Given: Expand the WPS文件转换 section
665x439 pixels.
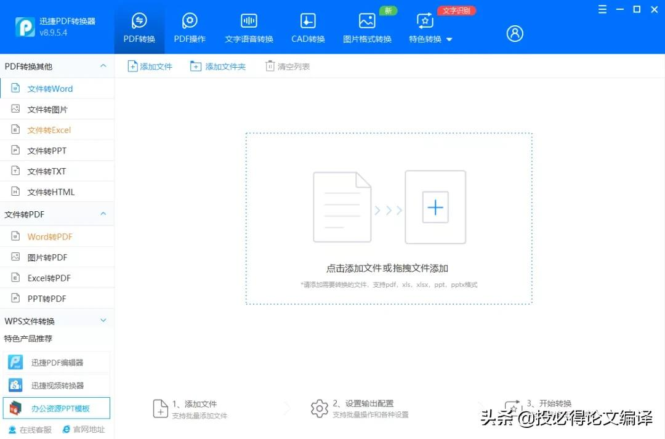Looking at the screenshot, I should 103,320.
